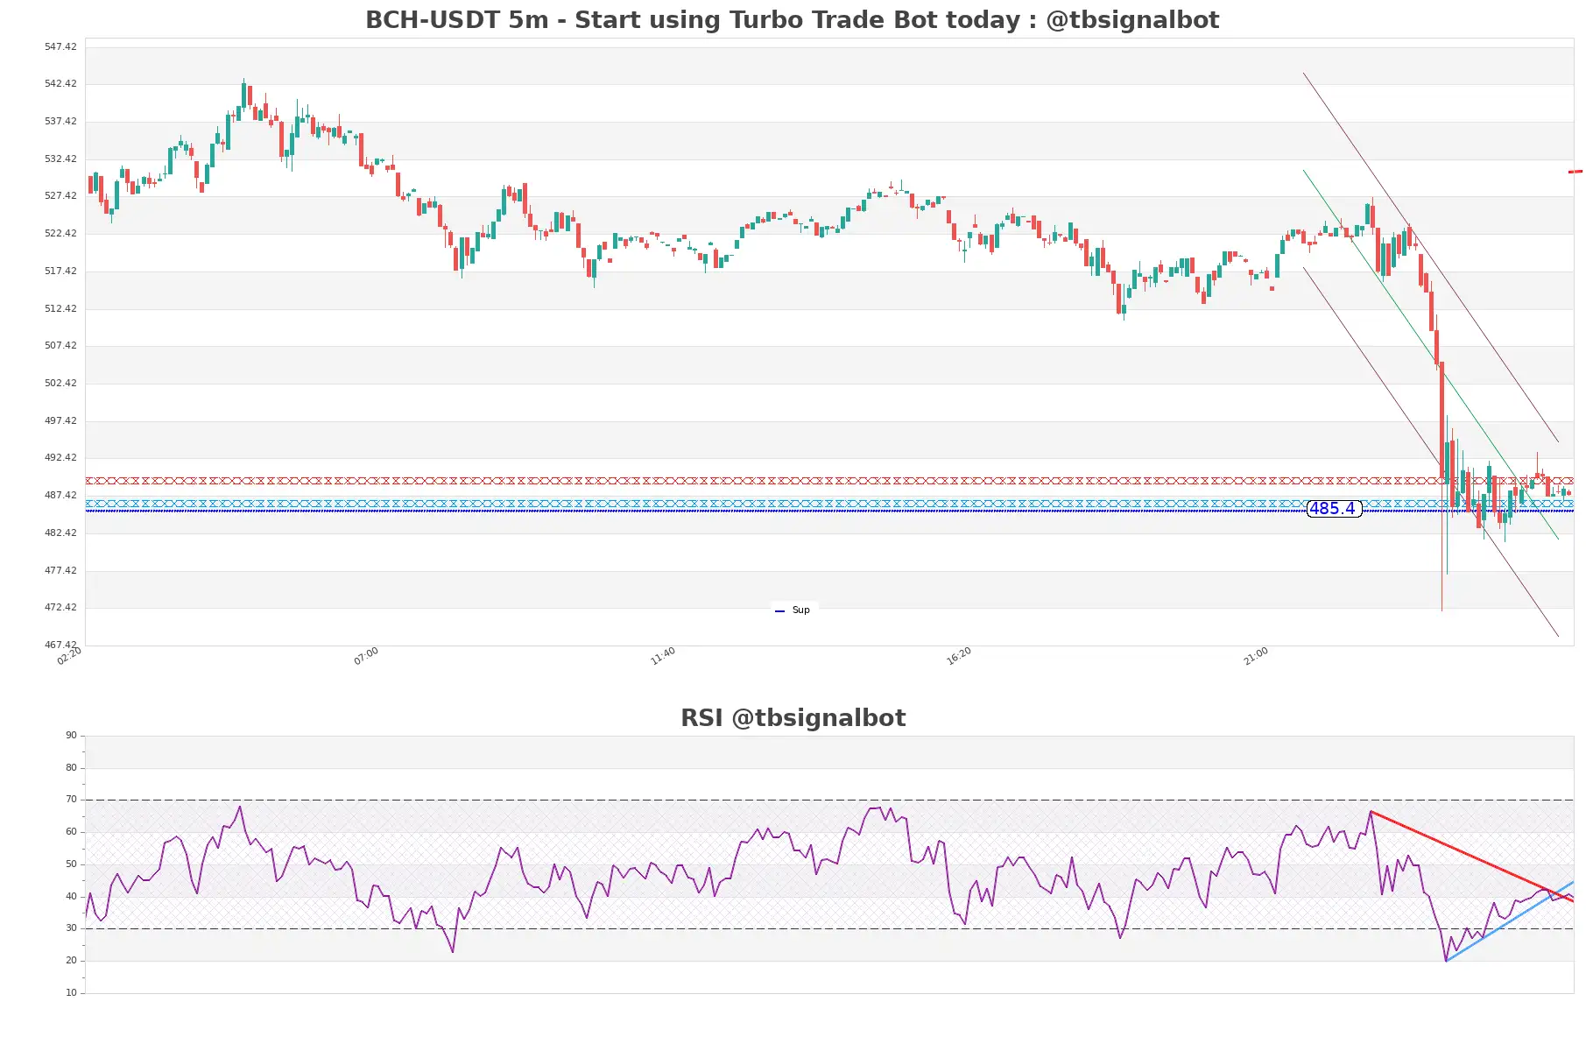The height and width of the screenshot is (1058, 1586).
Task: Click the 502.42 price axis label
Action: [60, 383]
